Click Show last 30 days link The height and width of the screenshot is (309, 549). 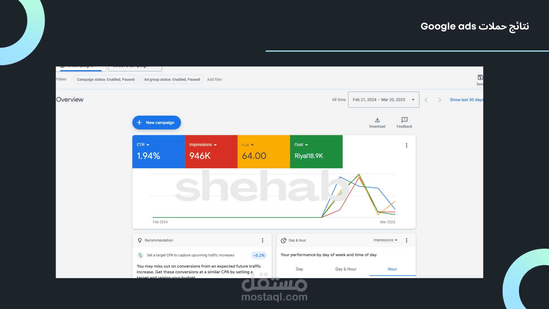tap(466, 100)
